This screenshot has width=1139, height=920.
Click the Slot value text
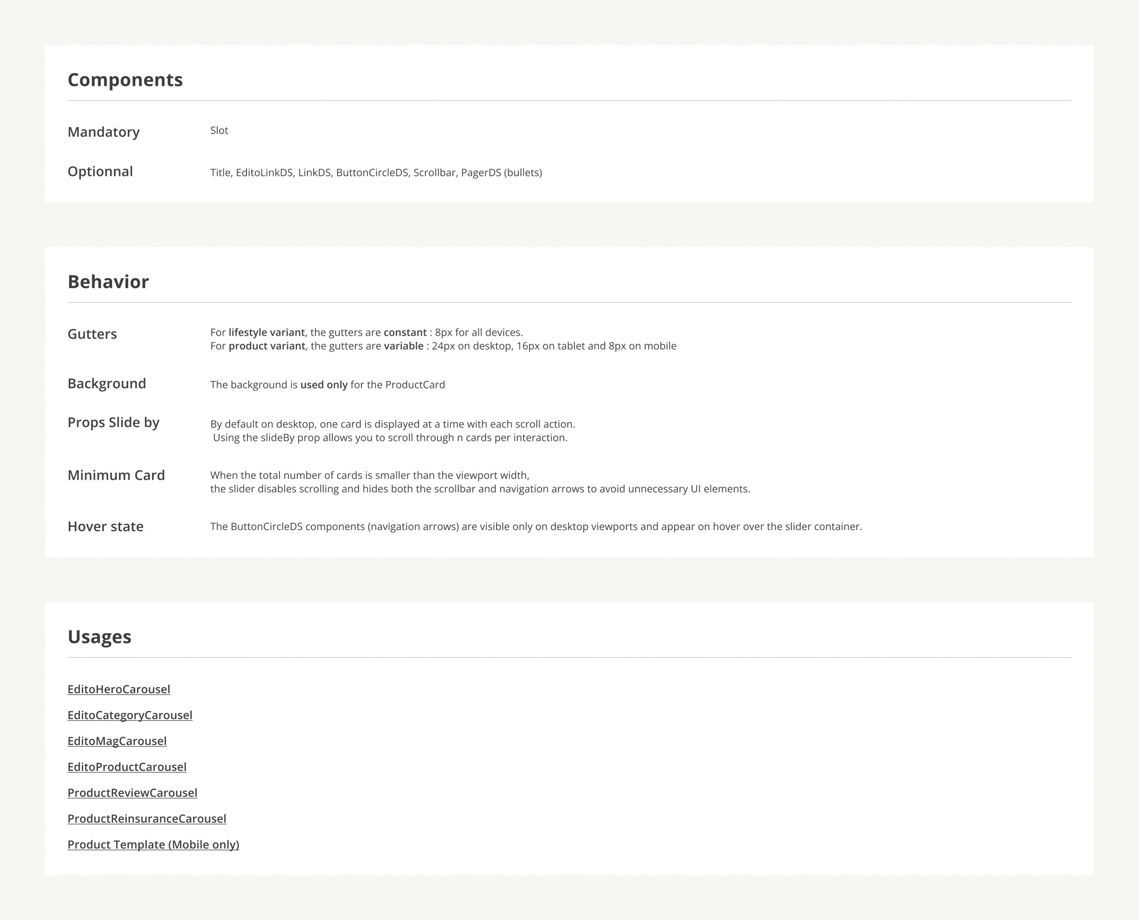click(x=219, y=130)
